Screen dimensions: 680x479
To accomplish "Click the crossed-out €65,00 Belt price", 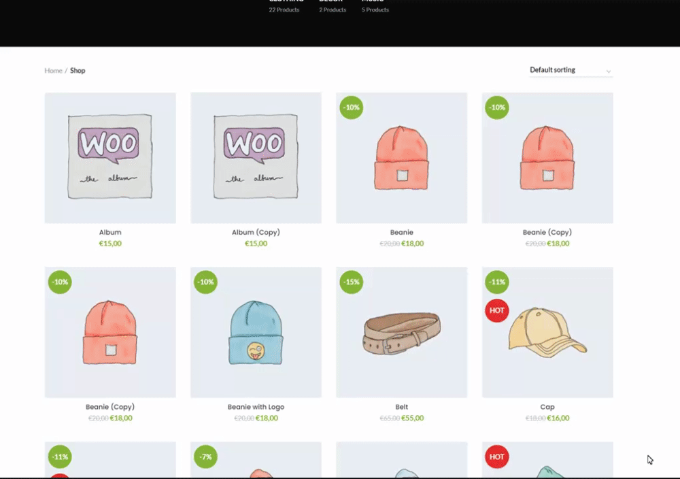I will point(390,418).
